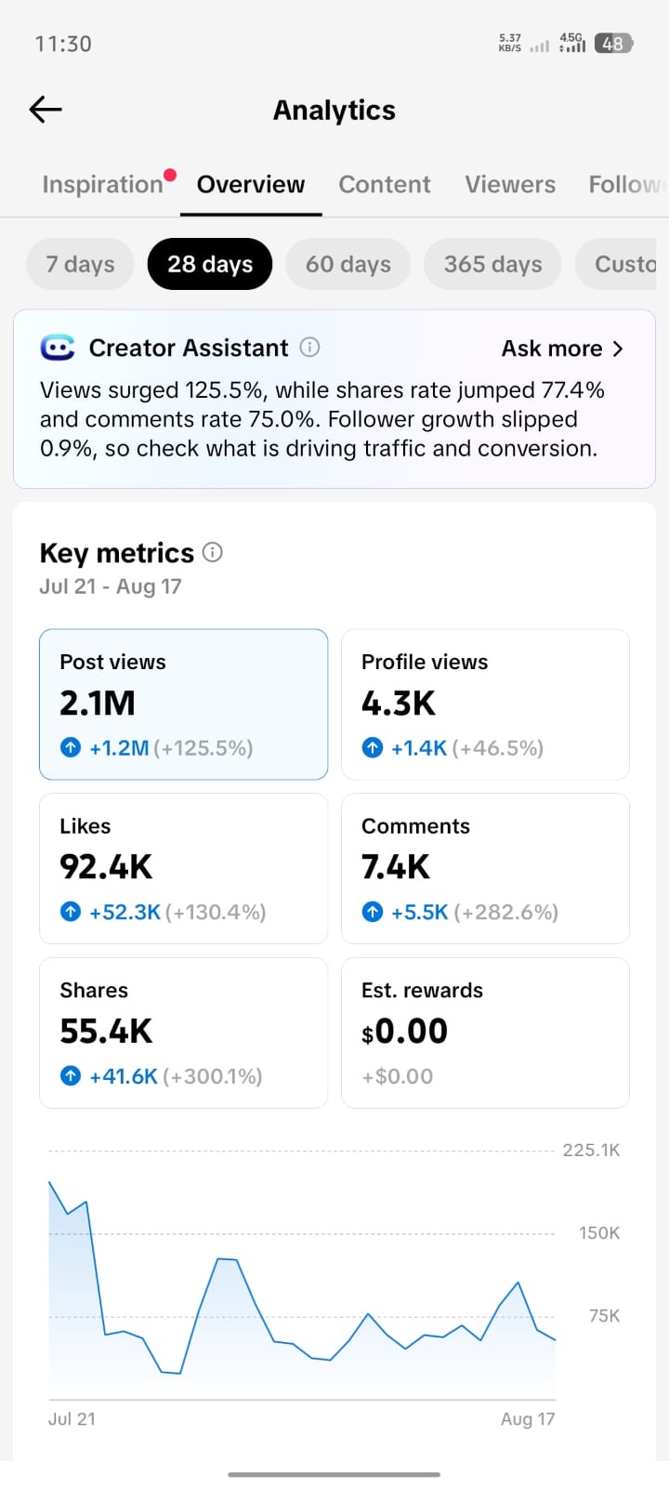
Task: Select the Likes metric card
Action: point(184,868)
